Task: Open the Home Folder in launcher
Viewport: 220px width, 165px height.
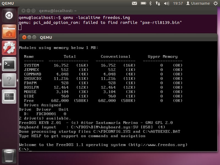Action: point(9,32)
